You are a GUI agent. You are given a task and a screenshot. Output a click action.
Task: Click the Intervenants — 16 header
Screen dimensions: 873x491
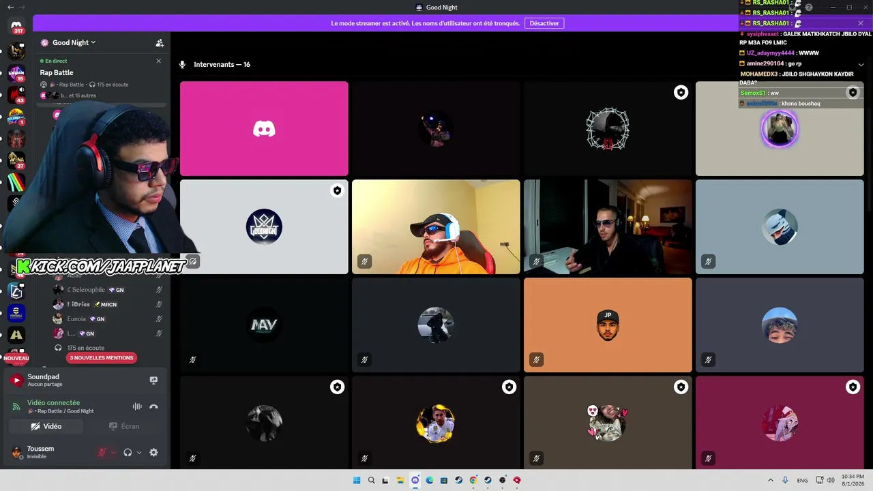tap(222, 65)
